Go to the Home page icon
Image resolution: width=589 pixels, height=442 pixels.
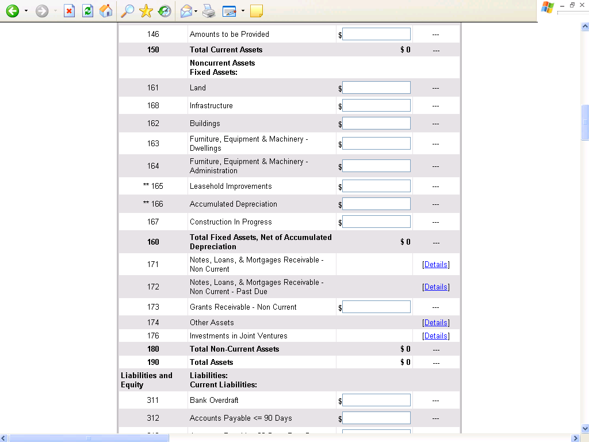106,11
